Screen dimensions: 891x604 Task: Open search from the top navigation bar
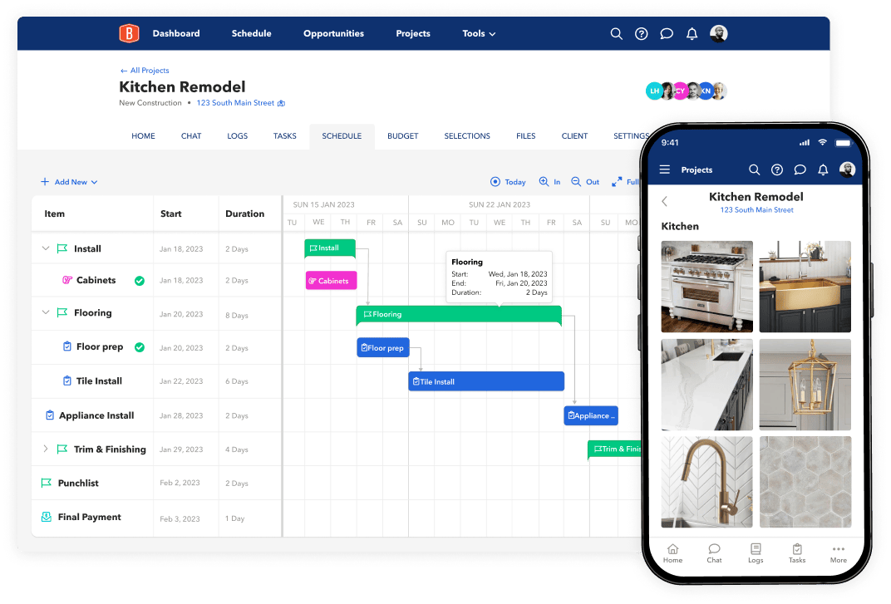tap(616, 33)
